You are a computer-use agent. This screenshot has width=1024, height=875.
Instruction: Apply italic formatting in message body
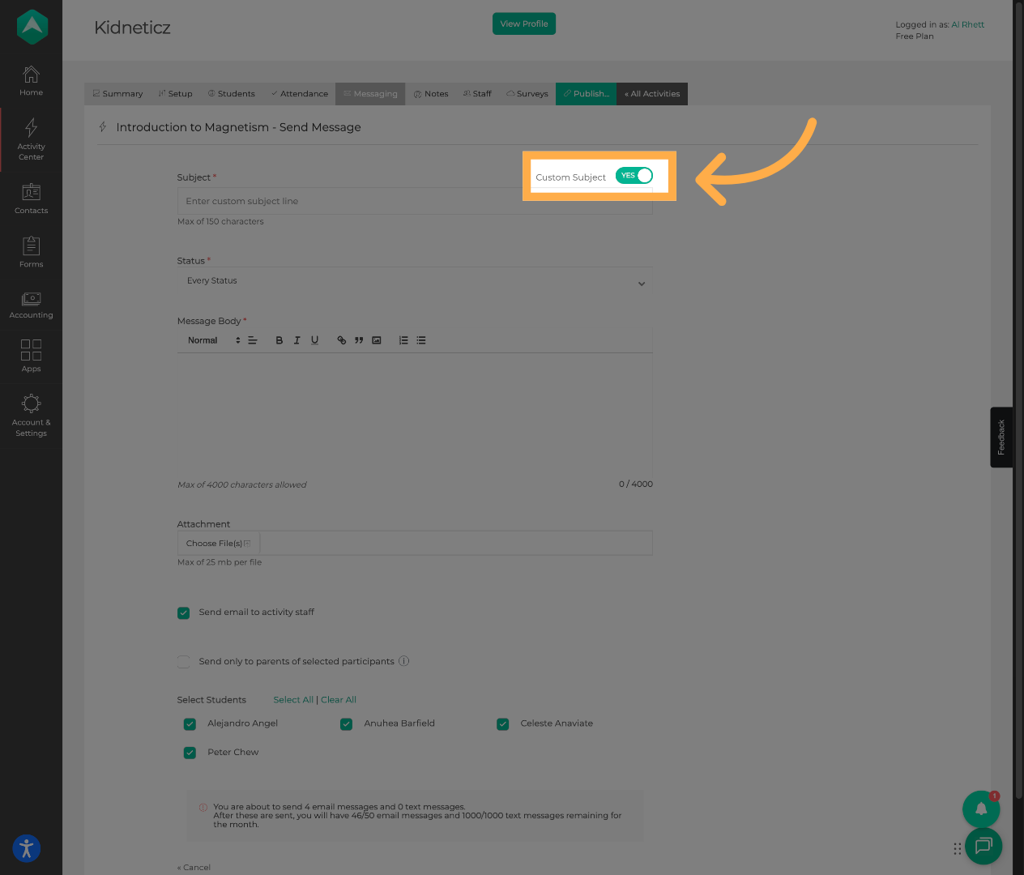tap(297, 339)
